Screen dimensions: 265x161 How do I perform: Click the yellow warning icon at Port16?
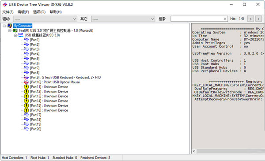(26, 110)
